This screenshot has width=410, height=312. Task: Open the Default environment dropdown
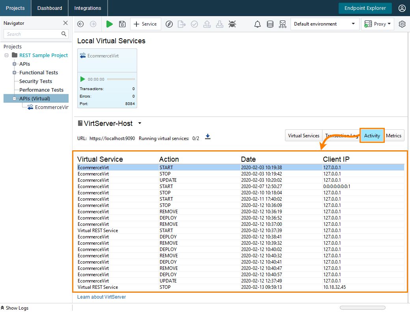click(x=324, y=24)
